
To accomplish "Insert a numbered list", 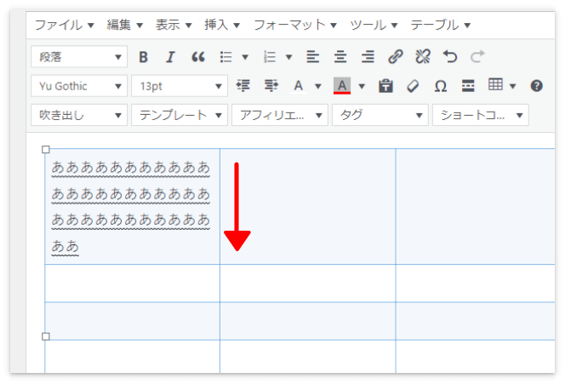I will click(x=270, y=57).
